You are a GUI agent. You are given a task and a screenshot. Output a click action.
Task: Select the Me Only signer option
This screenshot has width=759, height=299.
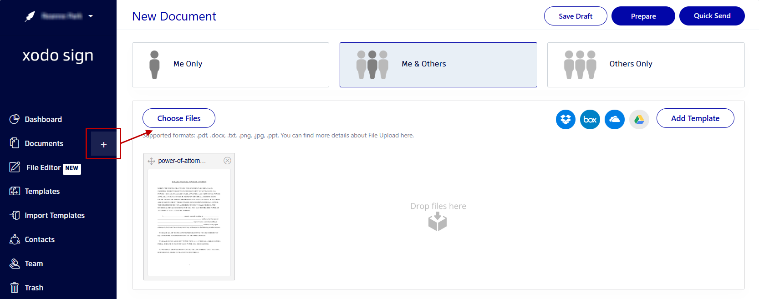point(230,65)
